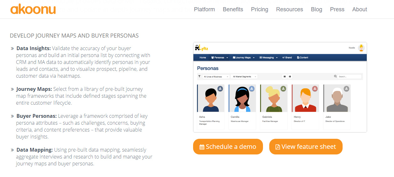Open the All Lines of Business dropdown

(x=216, y=76)
